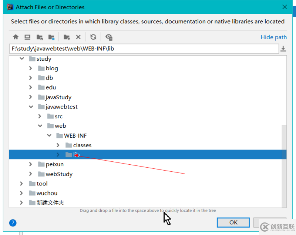Select the src folder
This screenshot has width=296, height=235.
click(55, 116)
